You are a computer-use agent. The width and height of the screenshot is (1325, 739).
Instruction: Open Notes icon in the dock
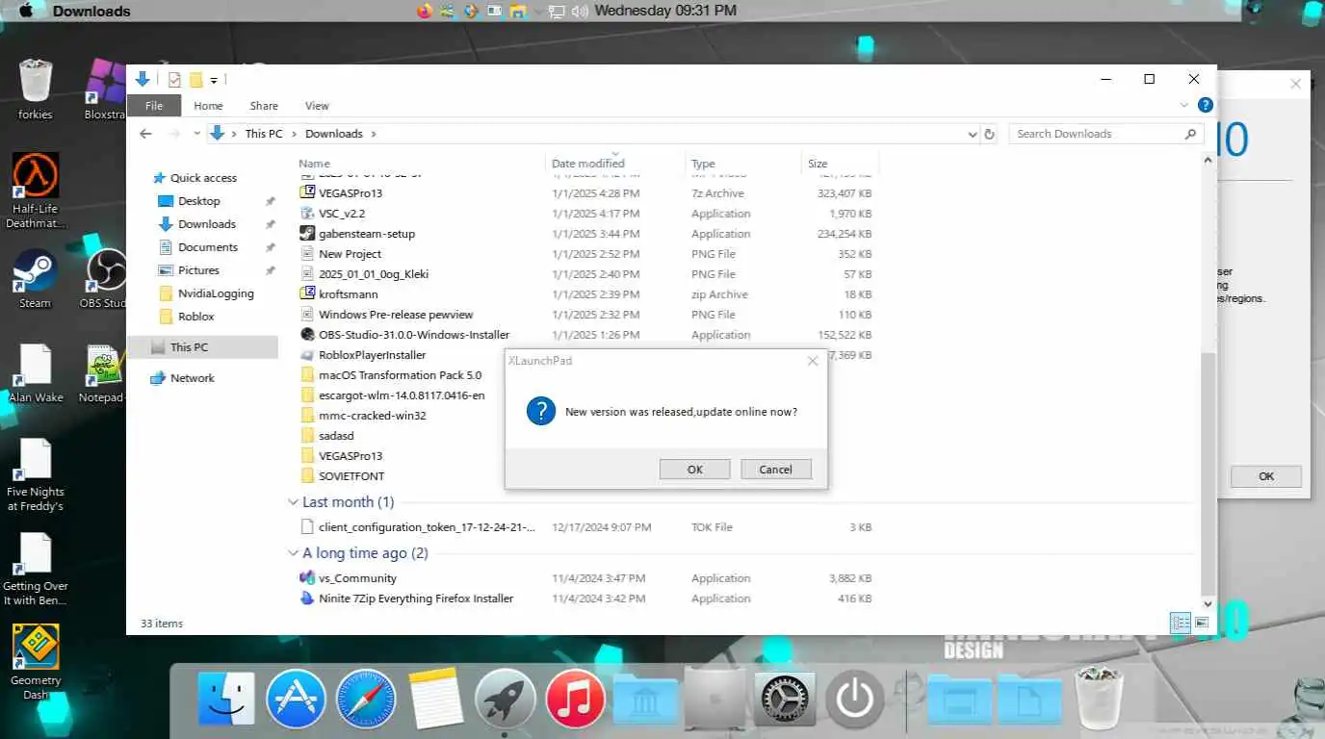pyautogui.click(x=436, y=699)
